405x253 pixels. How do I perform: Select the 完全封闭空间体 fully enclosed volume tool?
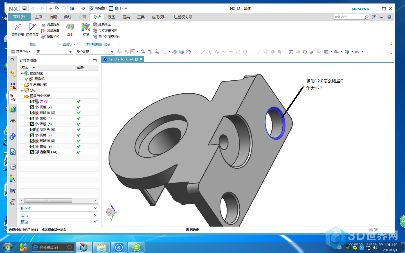[x=107, y=37]
